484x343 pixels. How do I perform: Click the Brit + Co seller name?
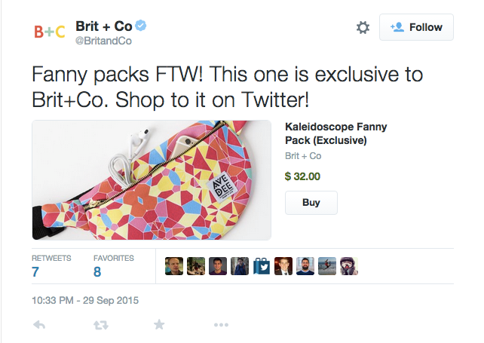tap(303, 156)
